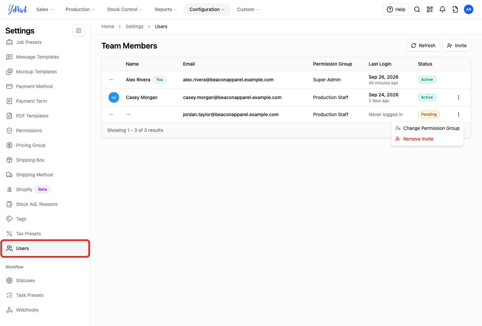The width and height of the screenshot is (482, 326).
Task: Open Payment Term settings
Action: coord(45,101)
